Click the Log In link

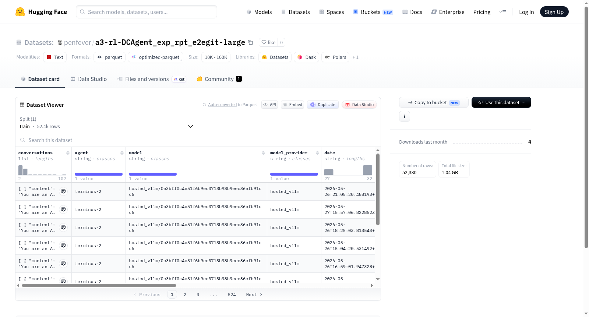[x=526, y=12]
